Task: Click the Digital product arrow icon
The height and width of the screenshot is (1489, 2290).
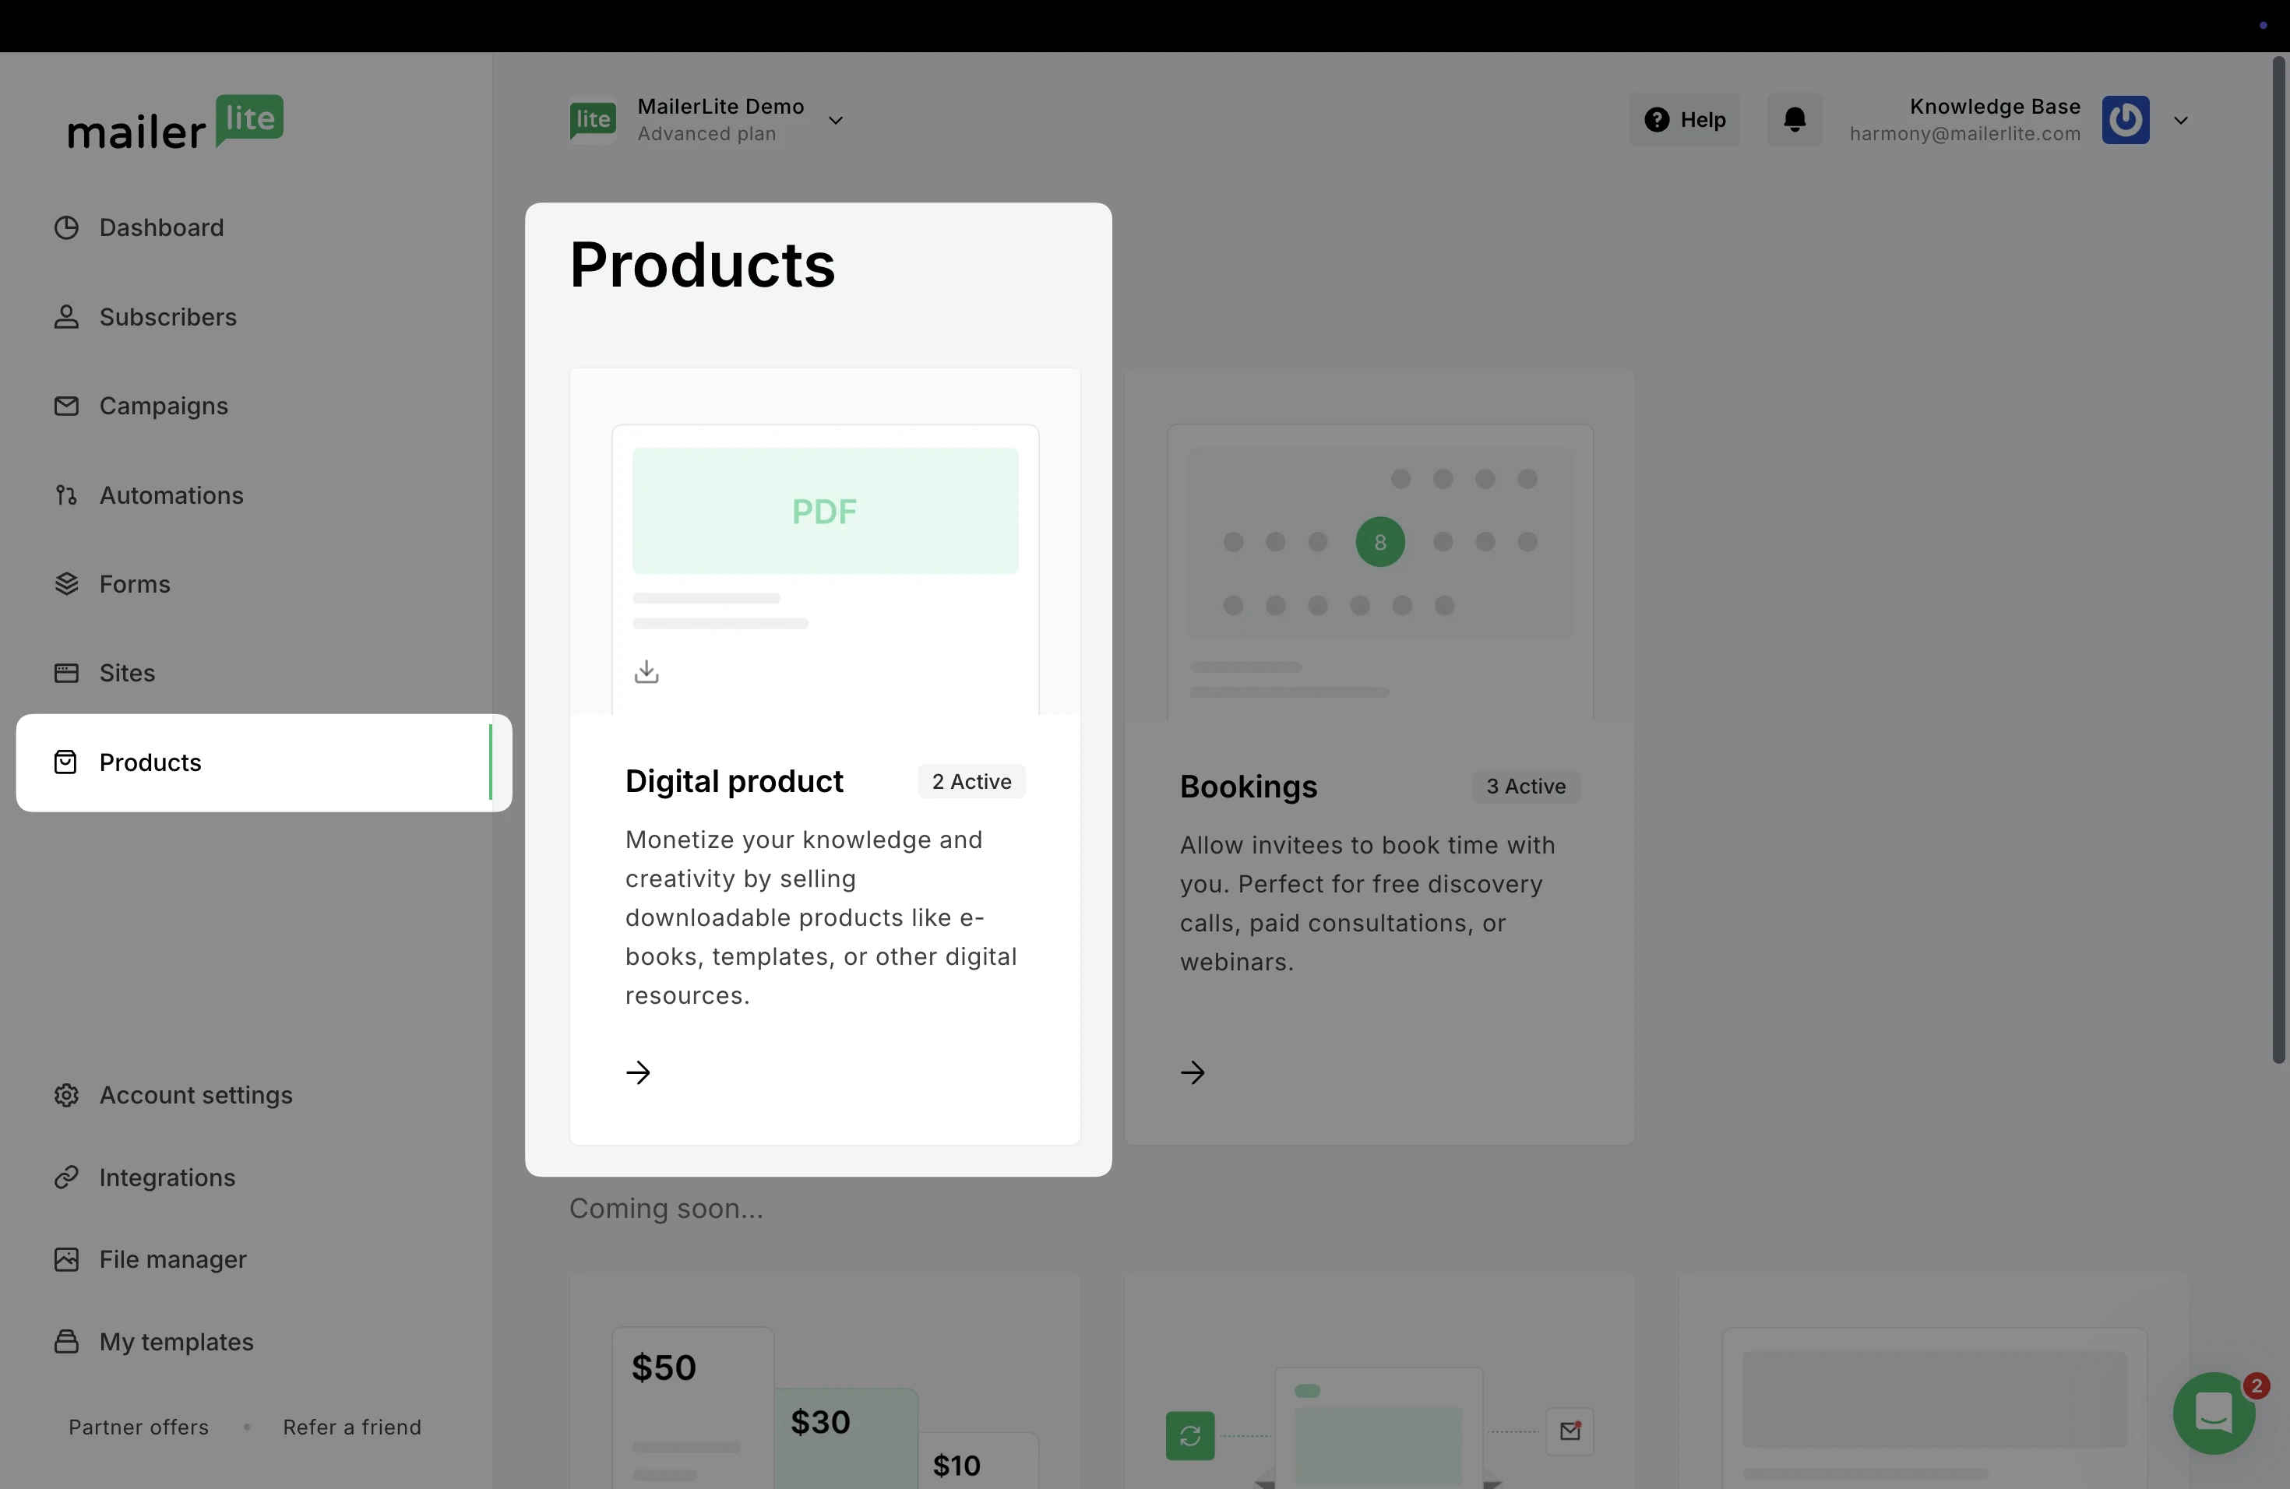Action: point(638,1072)
